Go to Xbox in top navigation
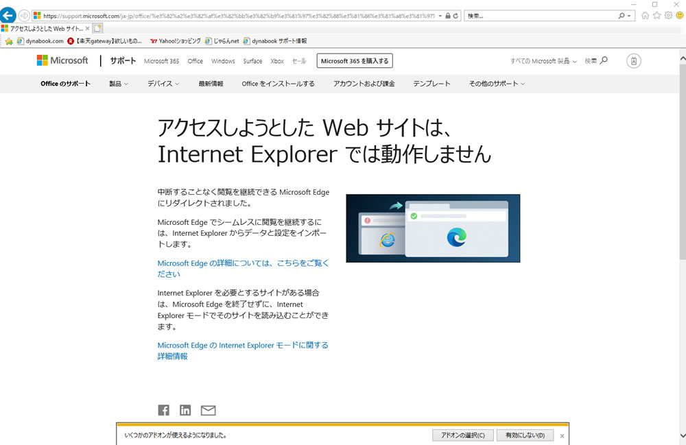 point(277,61)
